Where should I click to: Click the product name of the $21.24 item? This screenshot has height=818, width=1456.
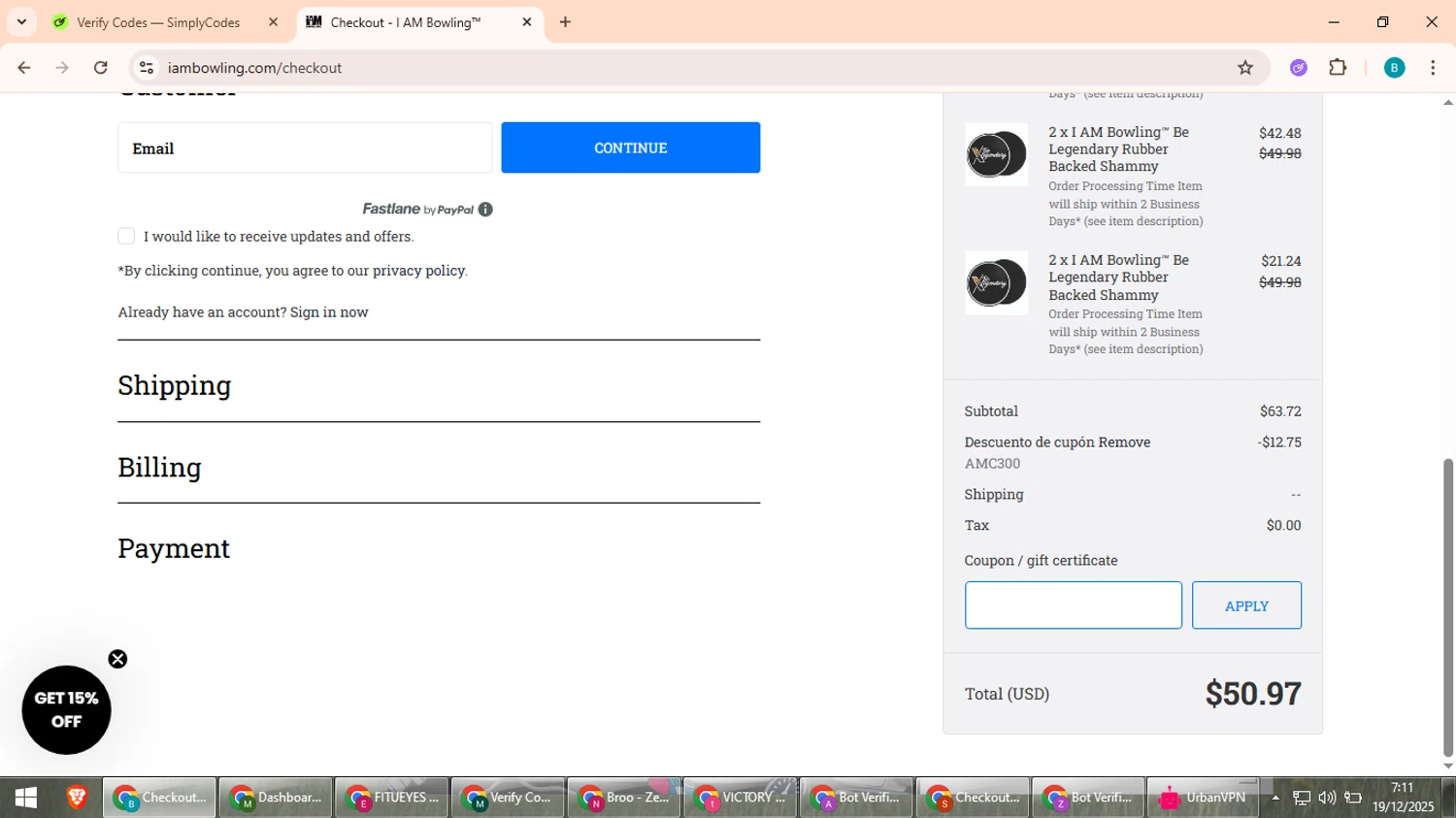(1118, 278)
